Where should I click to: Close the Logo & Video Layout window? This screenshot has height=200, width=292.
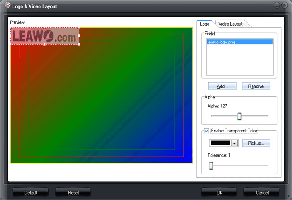(x=284, y=5)
